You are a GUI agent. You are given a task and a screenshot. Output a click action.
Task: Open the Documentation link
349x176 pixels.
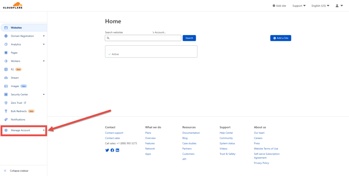191,133
